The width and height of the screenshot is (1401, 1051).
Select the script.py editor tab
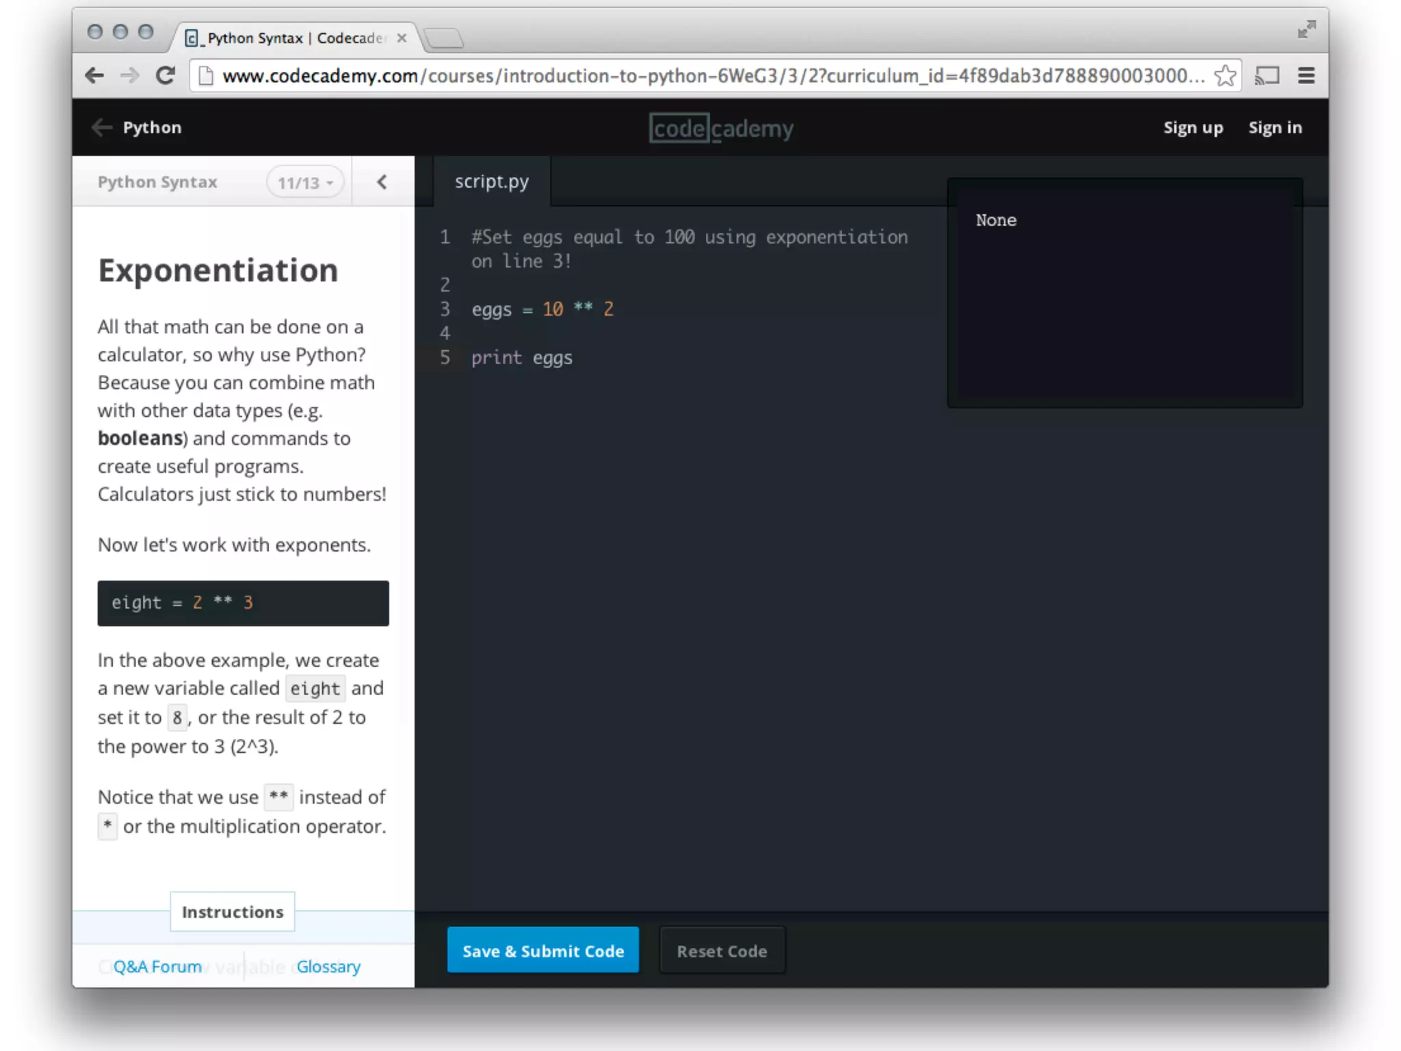491,181
